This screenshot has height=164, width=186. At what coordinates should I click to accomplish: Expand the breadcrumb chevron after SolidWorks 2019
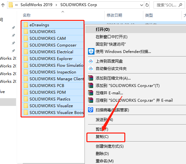coord(56,5)
